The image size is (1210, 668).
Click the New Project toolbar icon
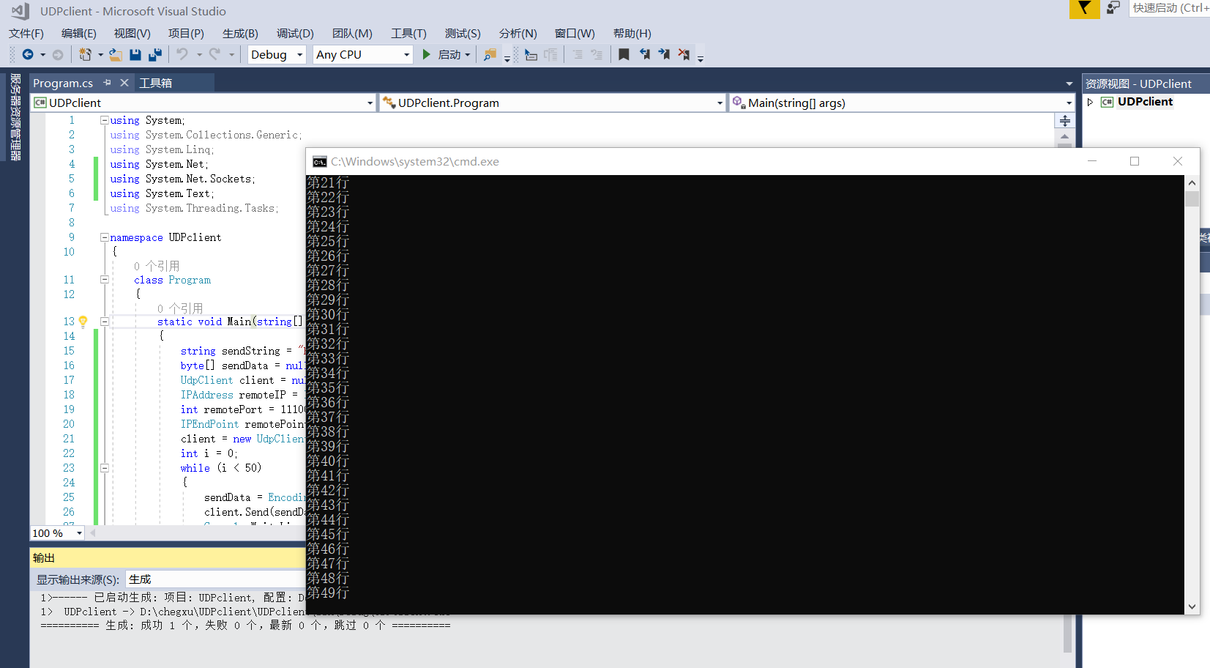click(x=86, y=54)
